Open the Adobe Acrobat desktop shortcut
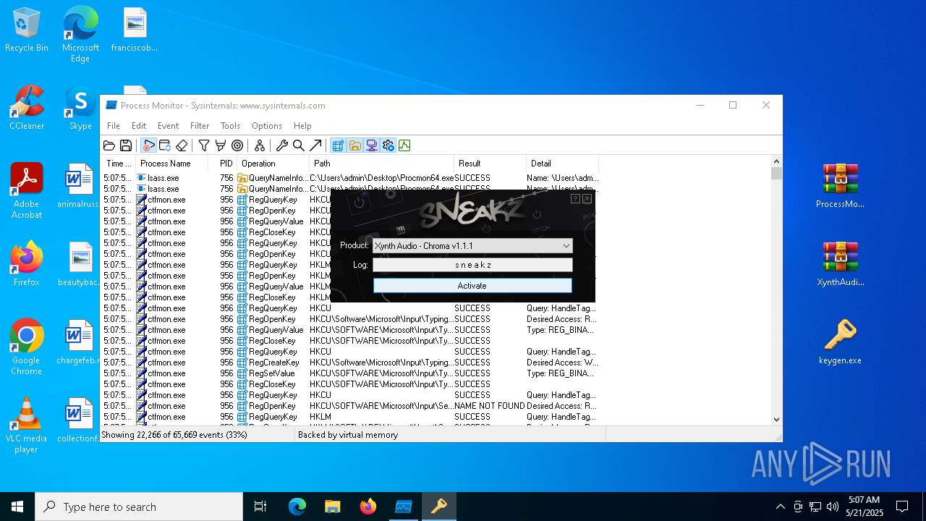The image size is (926, 521). coord(27,191)
